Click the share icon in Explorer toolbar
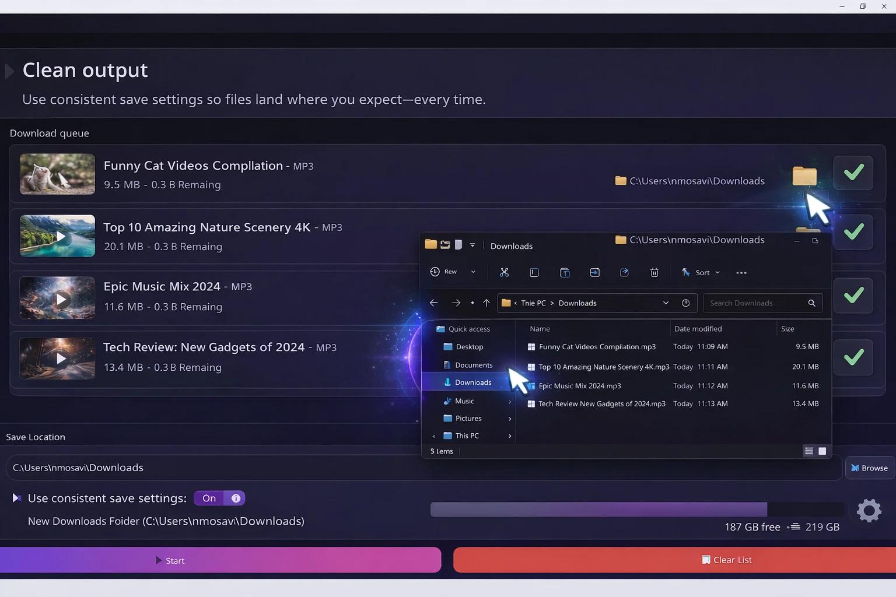 pyautogui.click(x=624, y=272)
